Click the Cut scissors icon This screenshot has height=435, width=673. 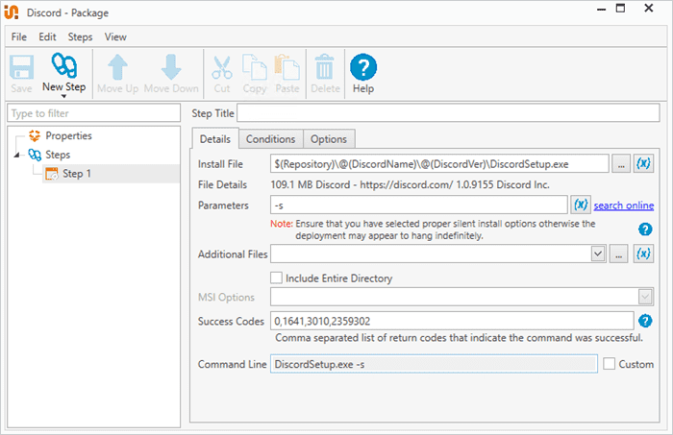point(222,67)
